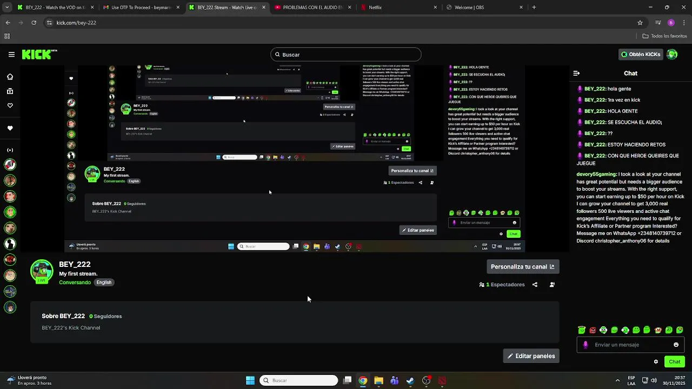Focus the Enviar un mensaje field
The image size is (692, 389).
[630, 345]
